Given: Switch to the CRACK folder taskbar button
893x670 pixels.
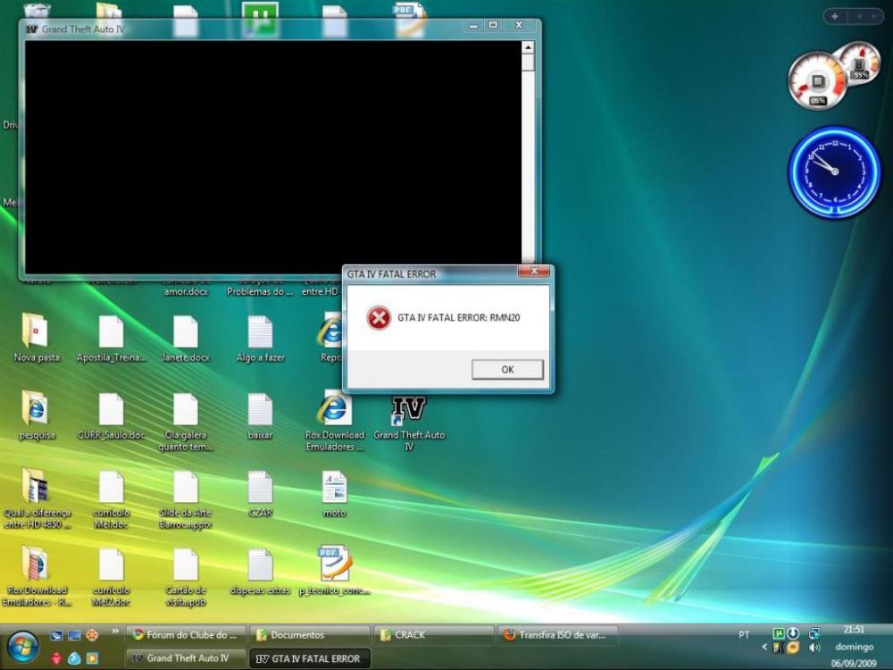Looking at the screenshot, I should pyautogui.click(x=433, y=635).
